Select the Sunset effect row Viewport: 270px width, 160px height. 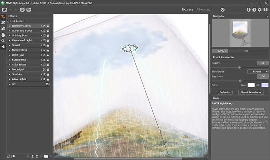click(x=29, y=45)
